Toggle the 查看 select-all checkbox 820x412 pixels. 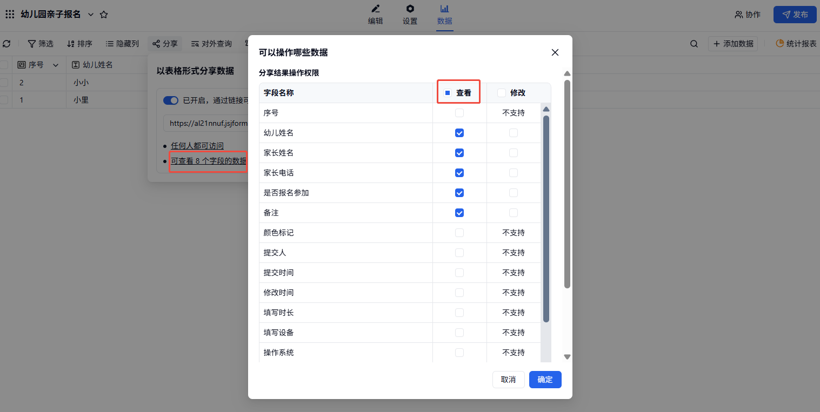coord(448,93)
